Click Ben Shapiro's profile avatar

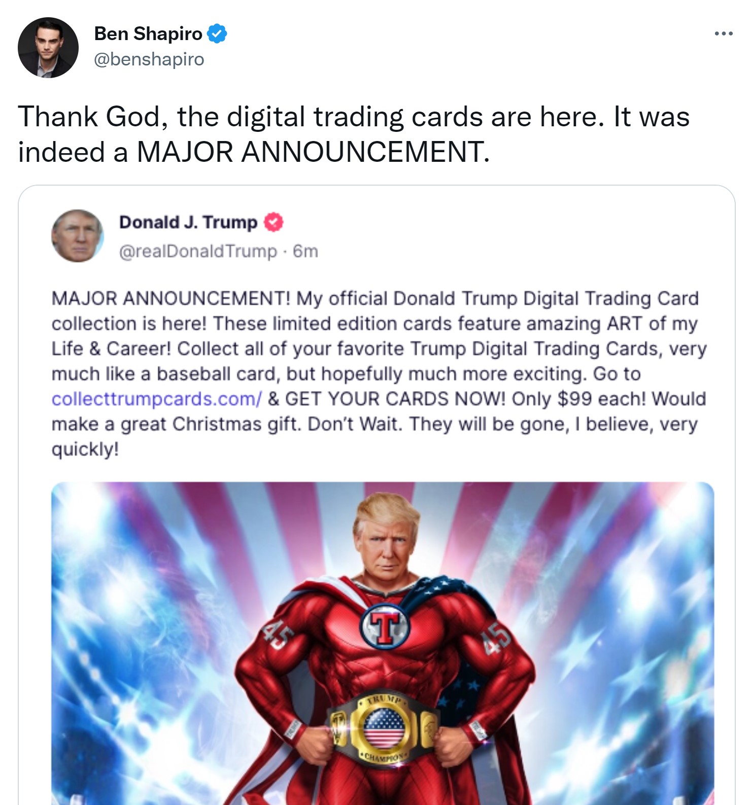(48, 48)
